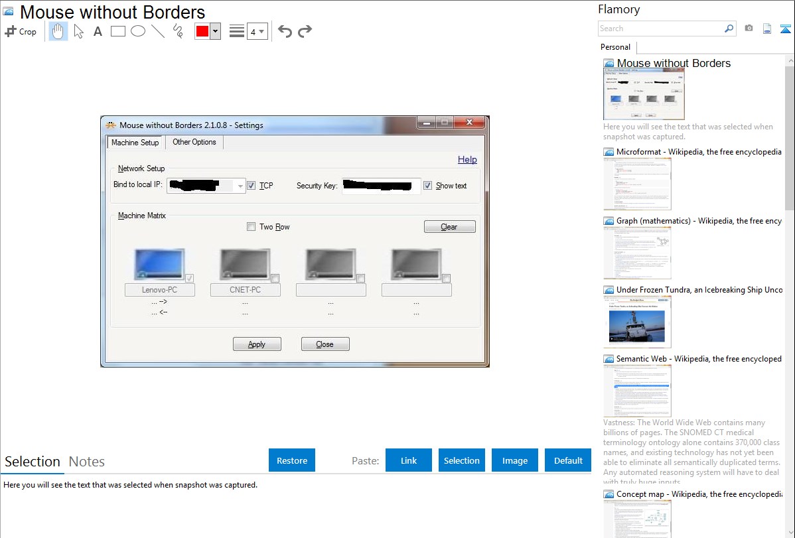This screenshot has width=795, height=538.
Task: Click the Clear button in Machine Matrix
Action: pos(450,227)
